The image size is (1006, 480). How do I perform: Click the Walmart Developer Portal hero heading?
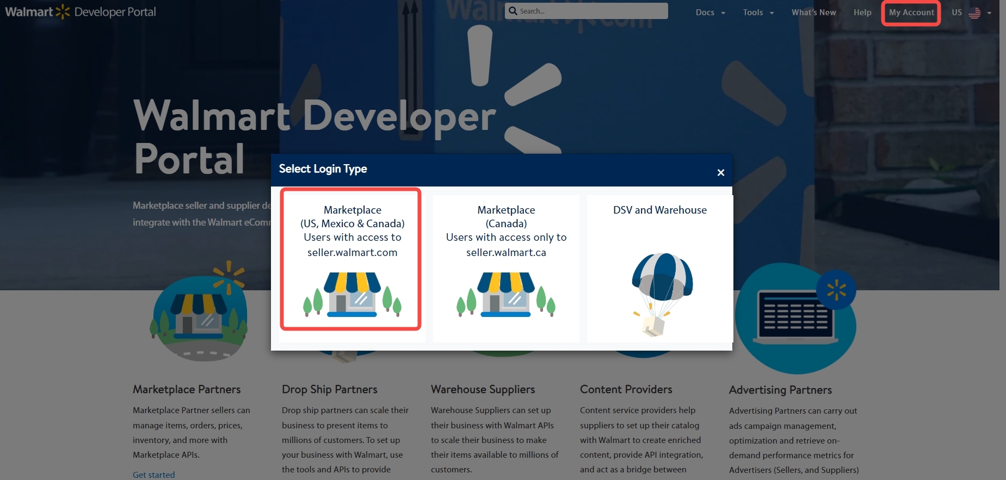click(314, 136)
